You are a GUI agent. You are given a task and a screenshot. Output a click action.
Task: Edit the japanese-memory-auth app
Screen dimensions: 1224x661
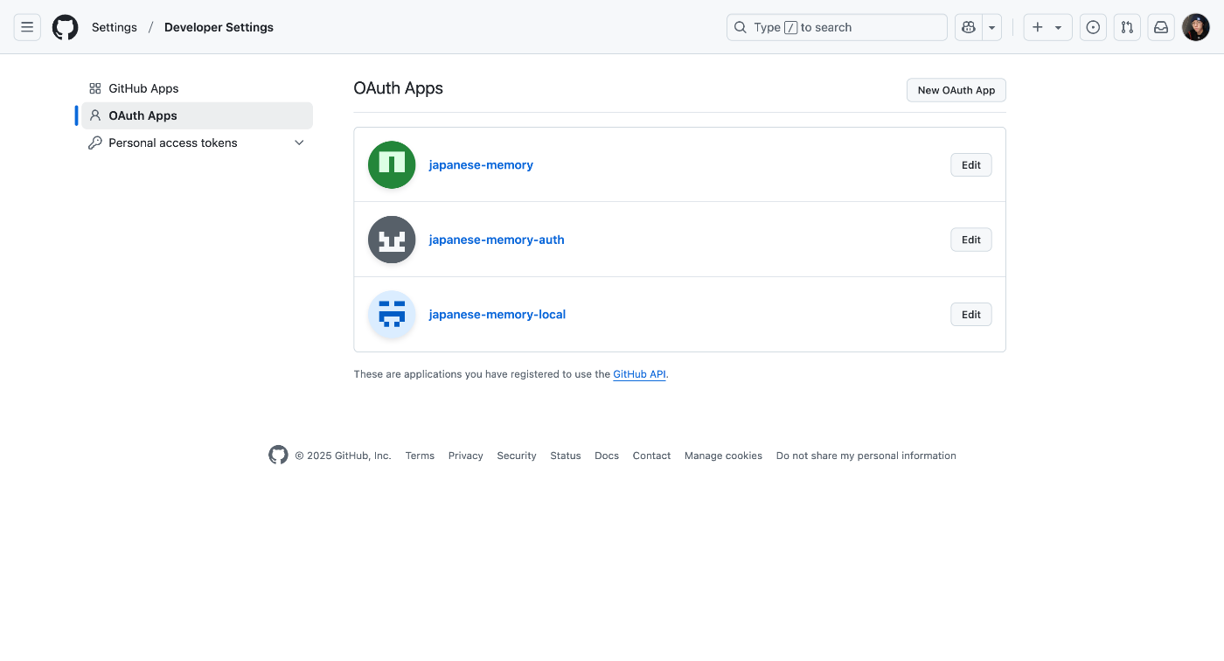click(x=971, y=240)
